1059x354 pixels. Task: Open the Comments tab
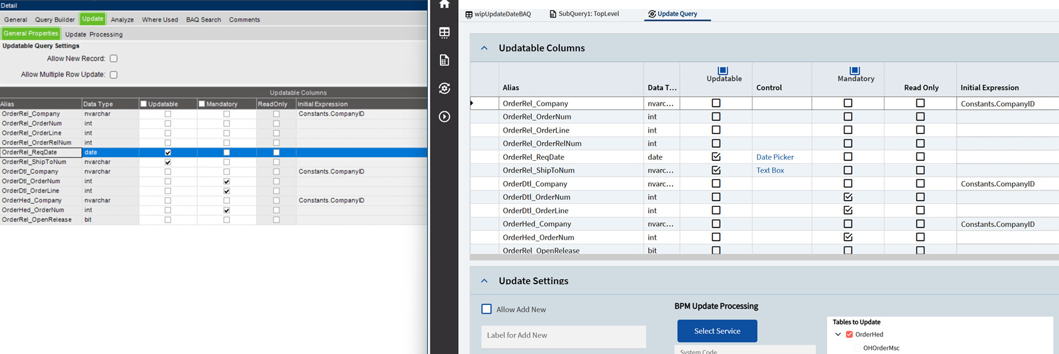point(244,19)
